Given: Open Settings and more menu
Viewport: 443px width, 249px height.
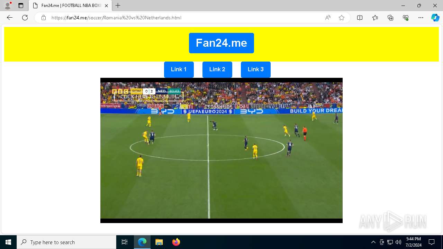Looking at the screenshot, I should pyautogui.click(x=421, y=18).
